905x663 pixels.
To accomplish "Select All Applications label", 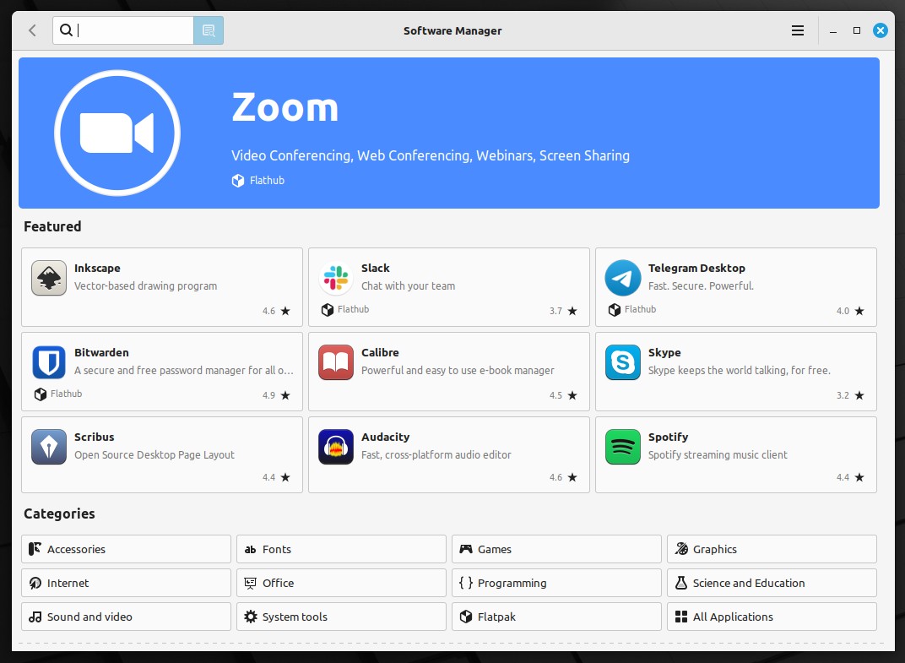I will coord(733,617).
